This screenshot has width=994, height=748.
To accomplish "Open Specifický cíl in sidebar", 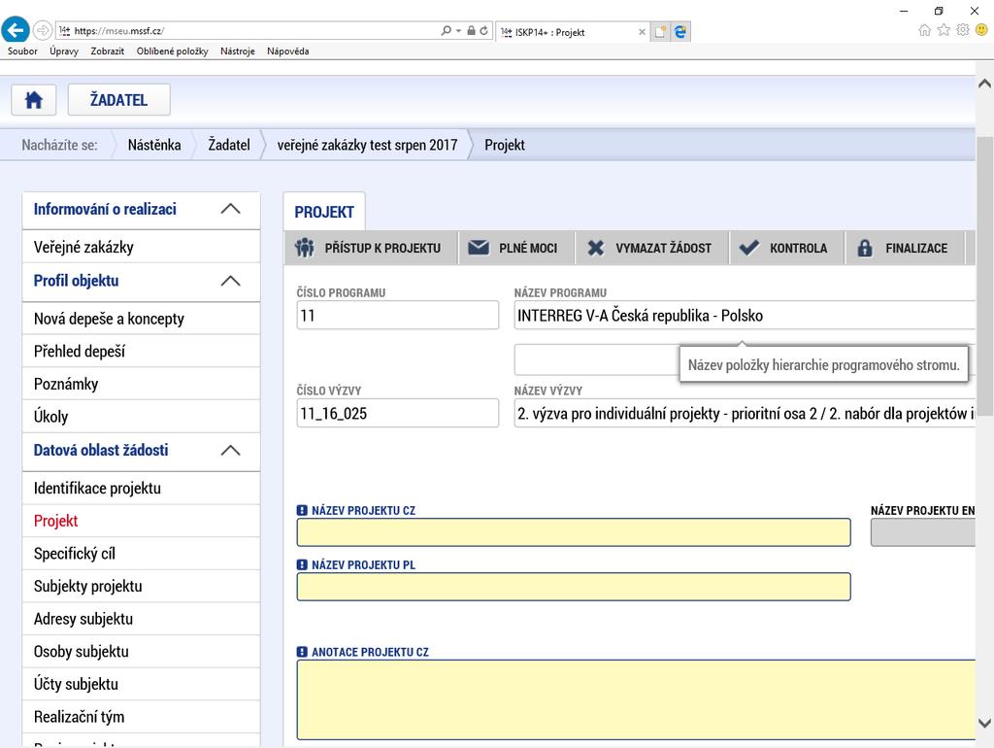I will tap(142, 553).
